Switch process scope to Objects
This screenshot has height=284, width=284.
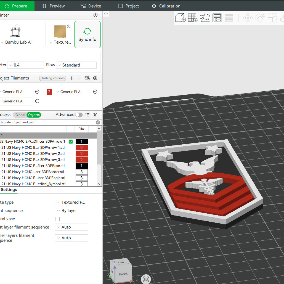[34, 115]
